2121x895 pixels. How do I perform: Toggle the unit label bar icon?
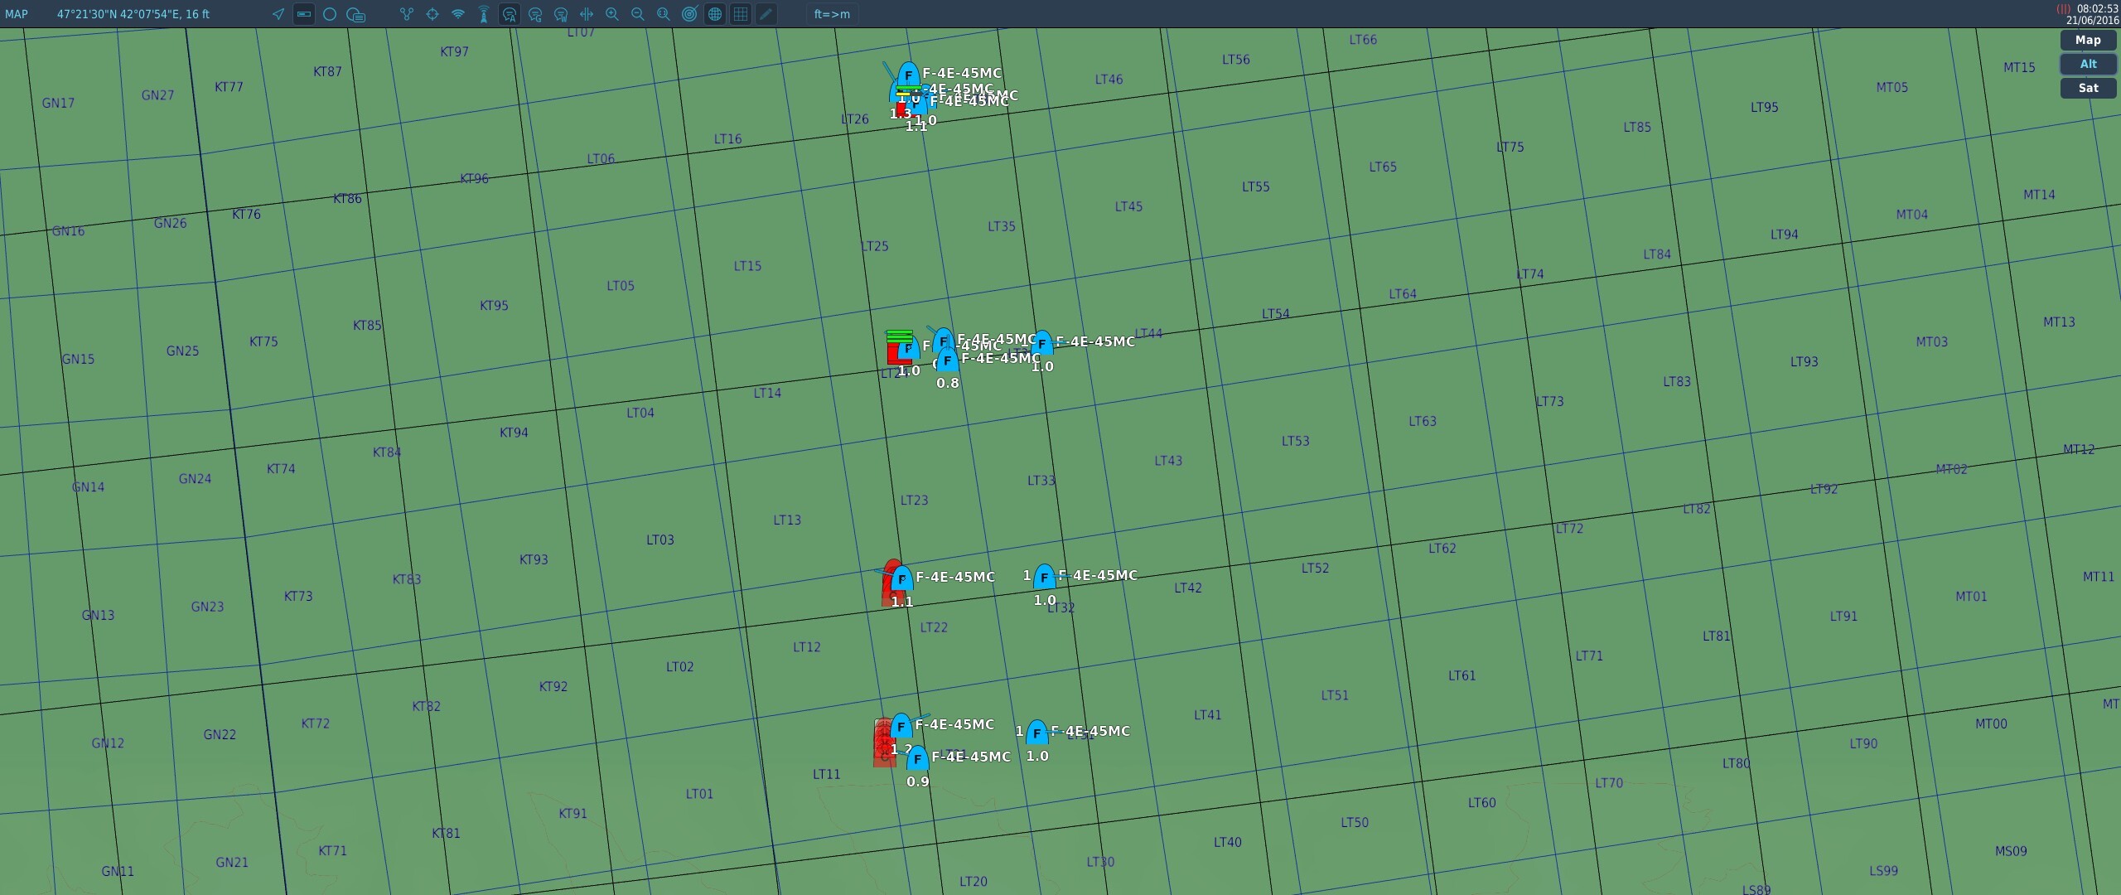click(x=304, y=14)
